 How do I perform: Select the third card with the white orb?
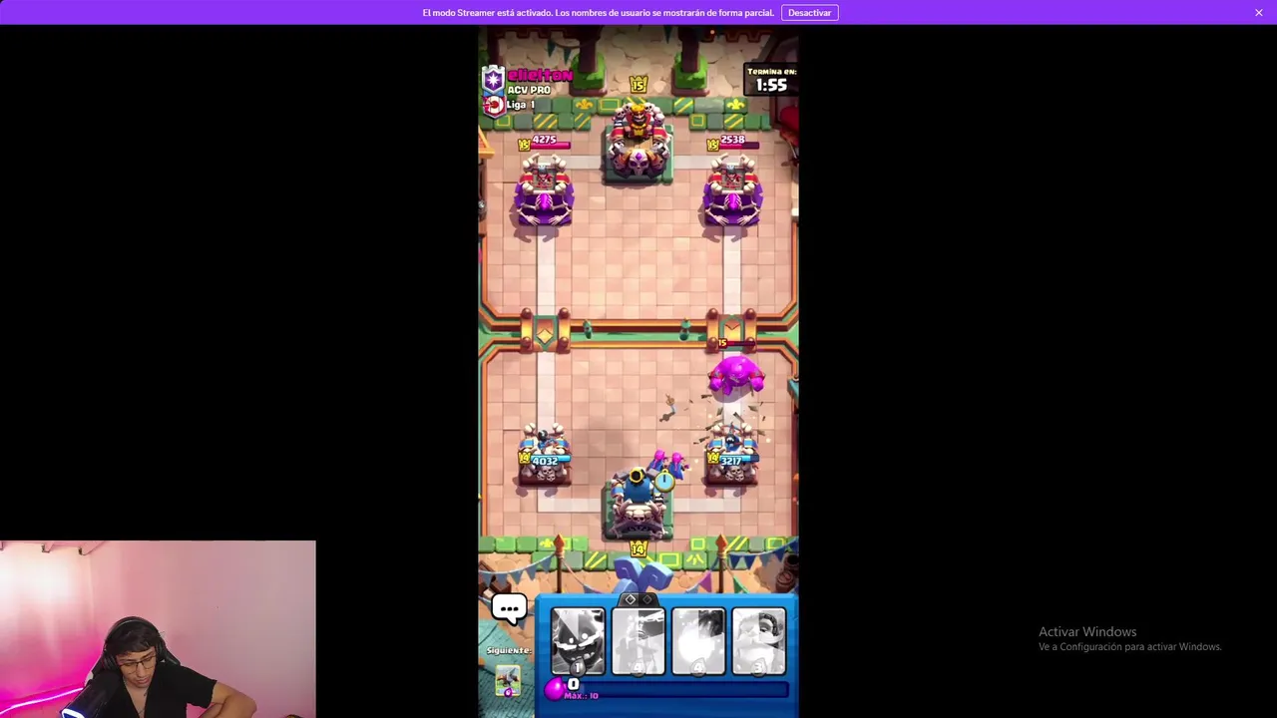tap(698, 641)
